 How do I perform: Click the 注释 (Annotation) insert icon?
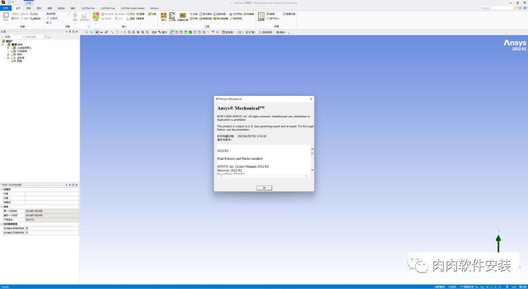152,14
